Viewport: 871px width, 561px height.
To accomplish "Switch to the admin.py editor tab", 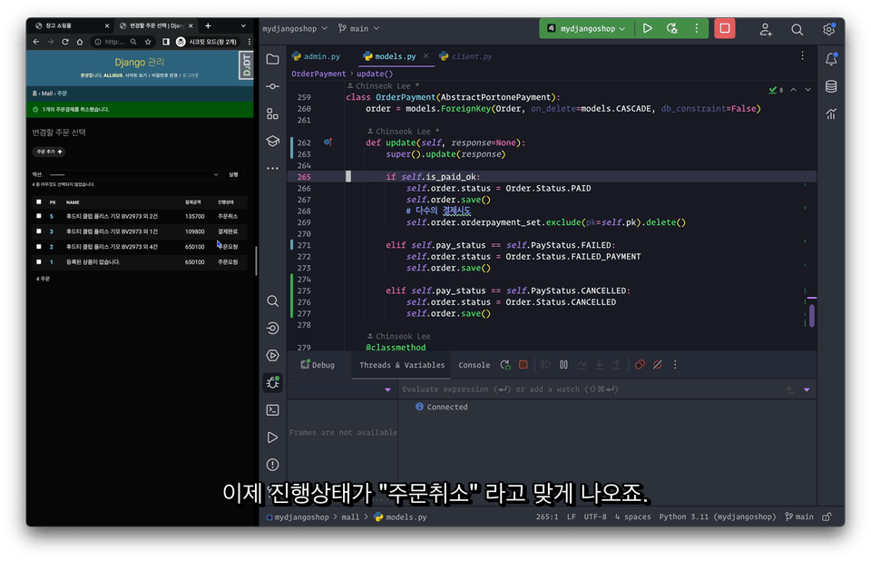I will pos(316,56).
